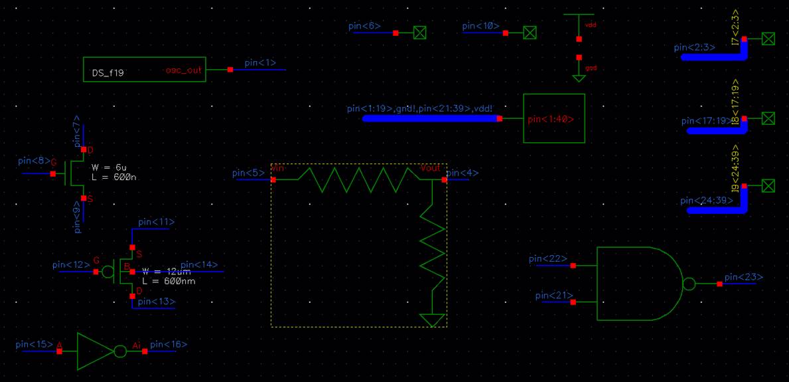Screen dimensions: 789x382
Task: Select the pin<4> wire label
Action: 463,173
